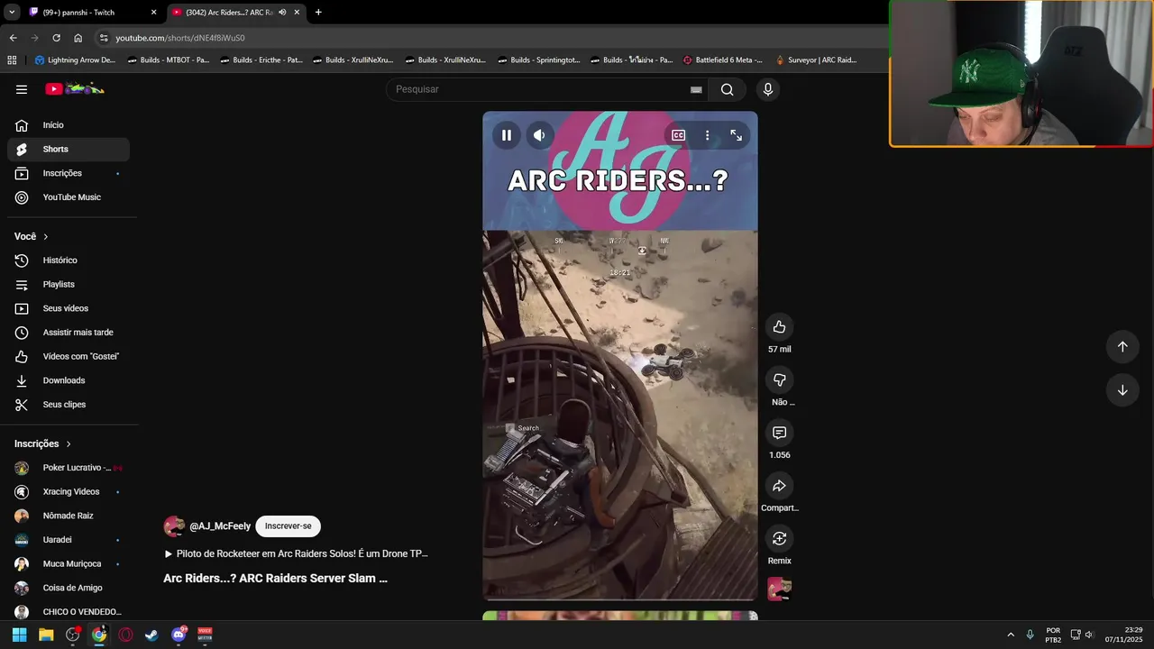Screen dimensions: 1154x649
Task: Open the POR PTB2 language switcher
Action: 1053,635
